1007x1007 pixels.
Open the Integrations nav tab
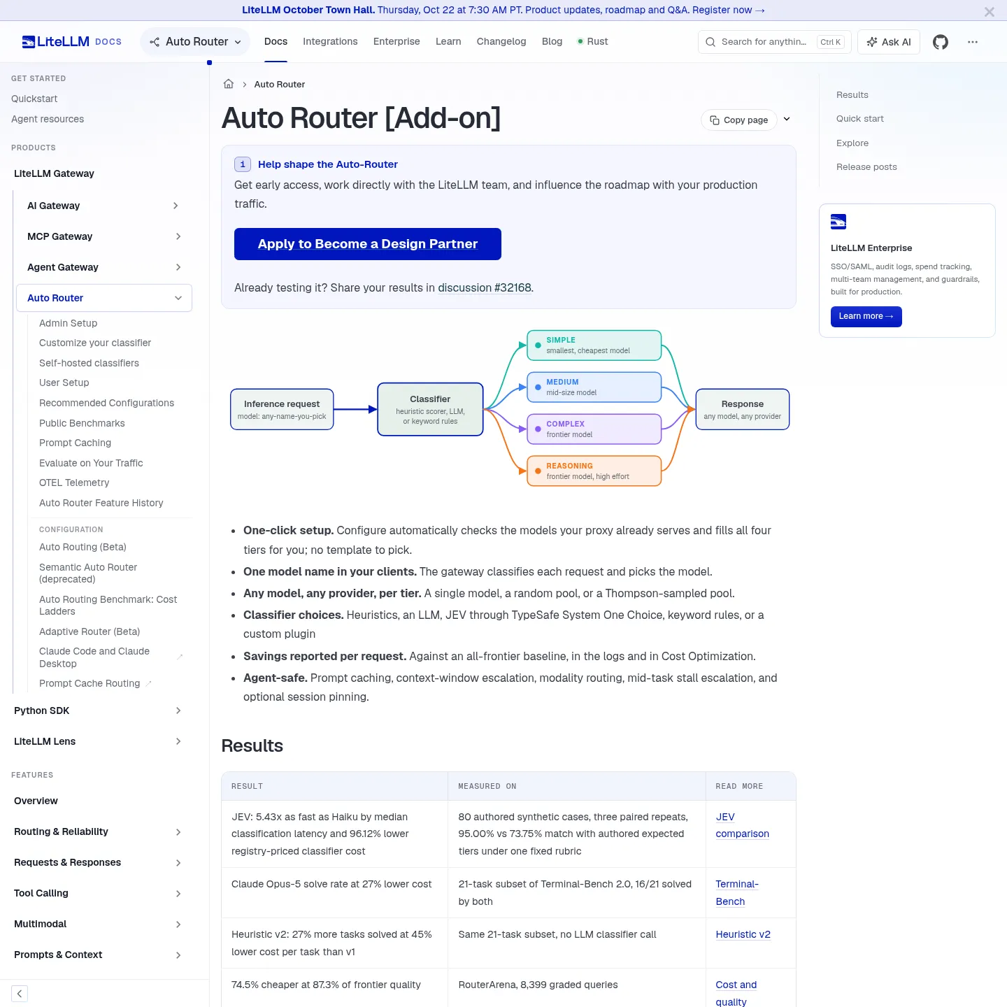tap(330, 41)
